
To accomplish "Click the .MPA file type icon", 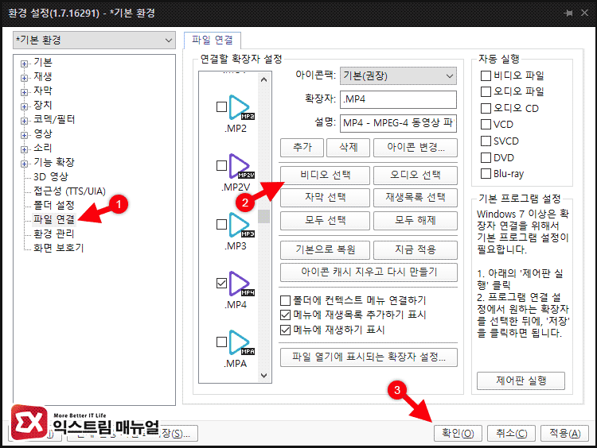I will coord(241,342).
